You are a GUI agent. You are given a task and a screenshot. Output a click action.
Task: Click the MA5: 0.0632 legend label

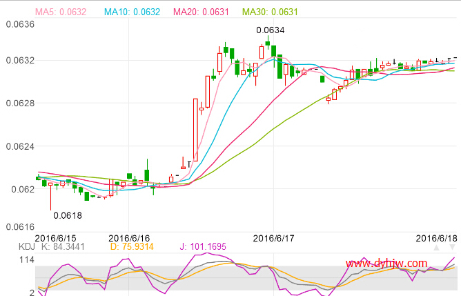point(61,12)
